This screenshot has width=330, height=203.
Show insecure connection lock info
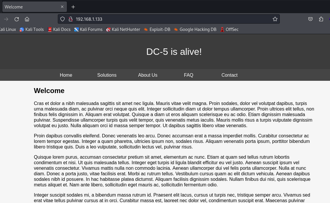click(x=71, y=19)
